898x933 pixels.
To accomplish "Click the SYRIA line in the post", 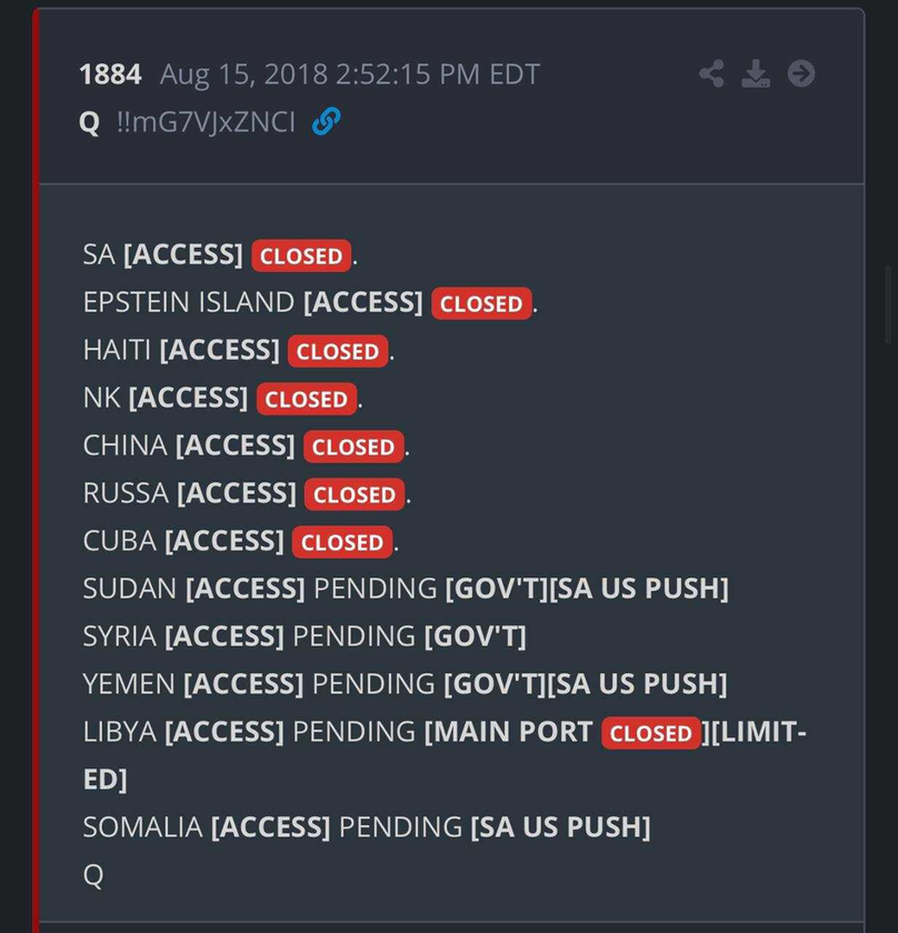I will pos(304,636).
